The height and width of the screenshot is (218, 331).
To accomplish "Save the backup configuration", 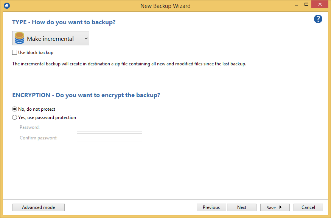I will point(272,207).
